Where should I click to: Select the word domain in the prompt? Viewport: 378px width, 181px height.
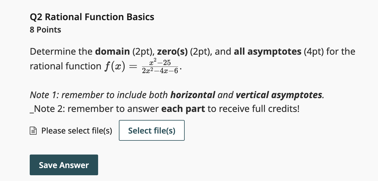(112, 51)
